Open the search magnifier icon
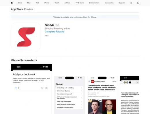 131,3
